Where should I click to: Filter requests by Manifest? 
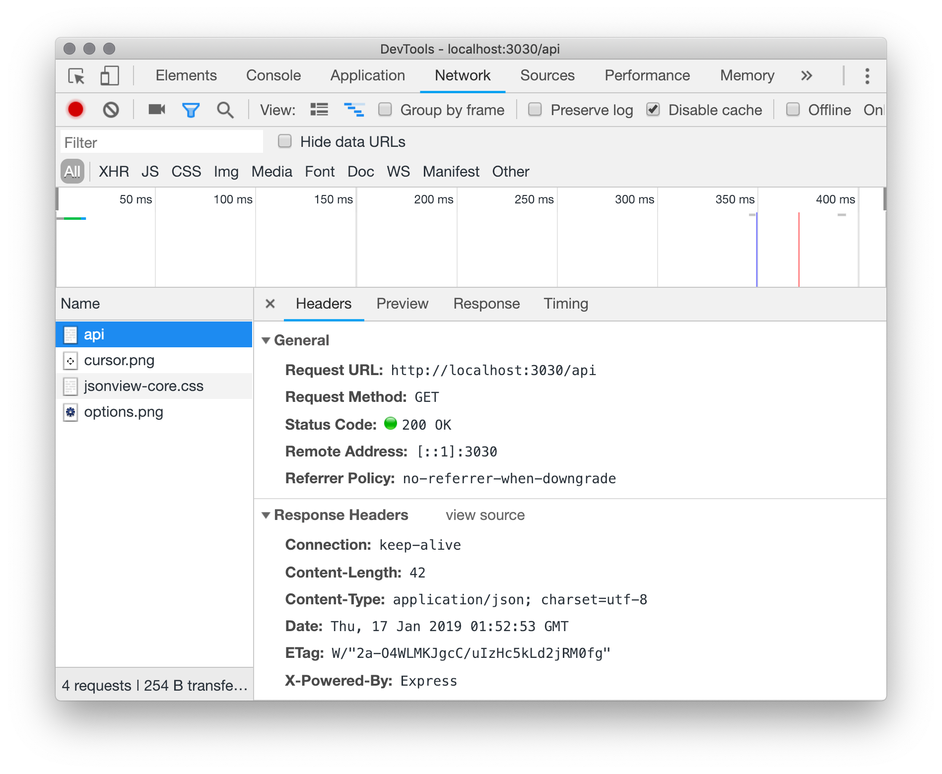451,172
